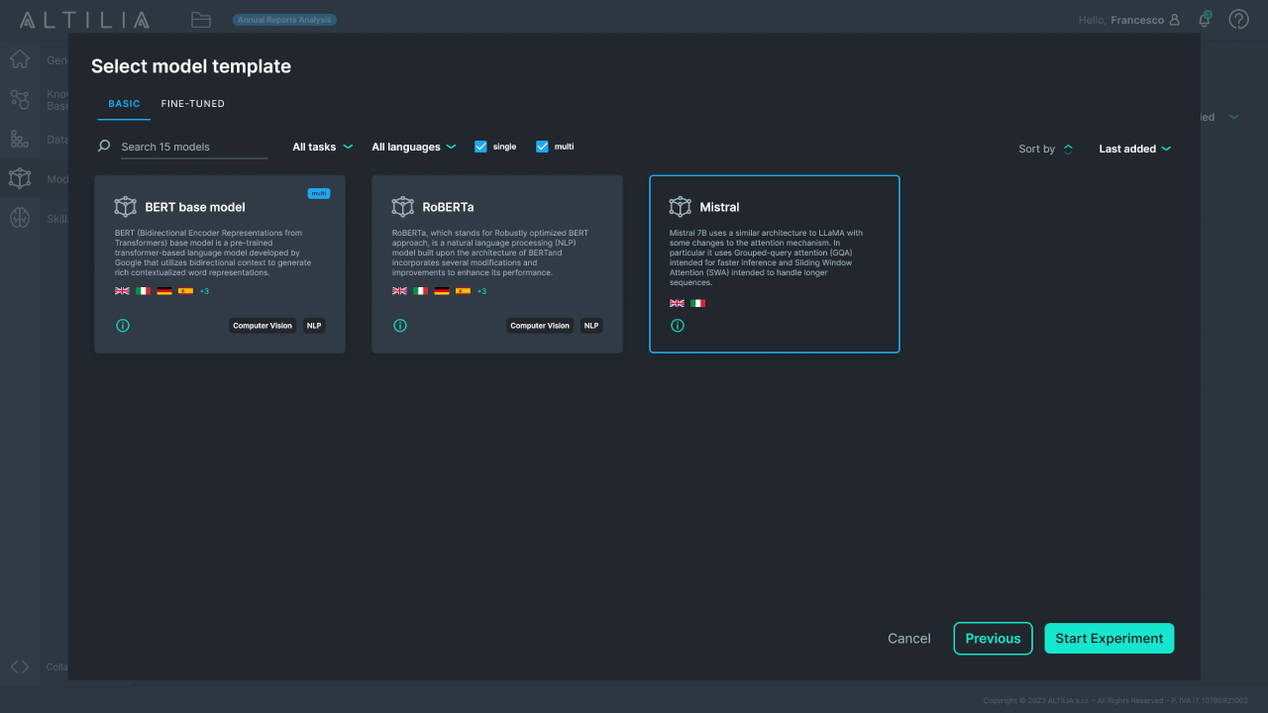Click NLP tag on BERT card

pos(314,325)
